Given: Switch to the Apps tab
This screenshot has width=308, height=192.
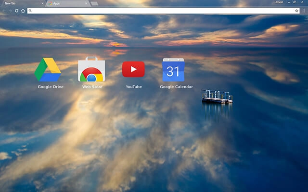Looking at the screenshot, I should (x=68, y=3).
